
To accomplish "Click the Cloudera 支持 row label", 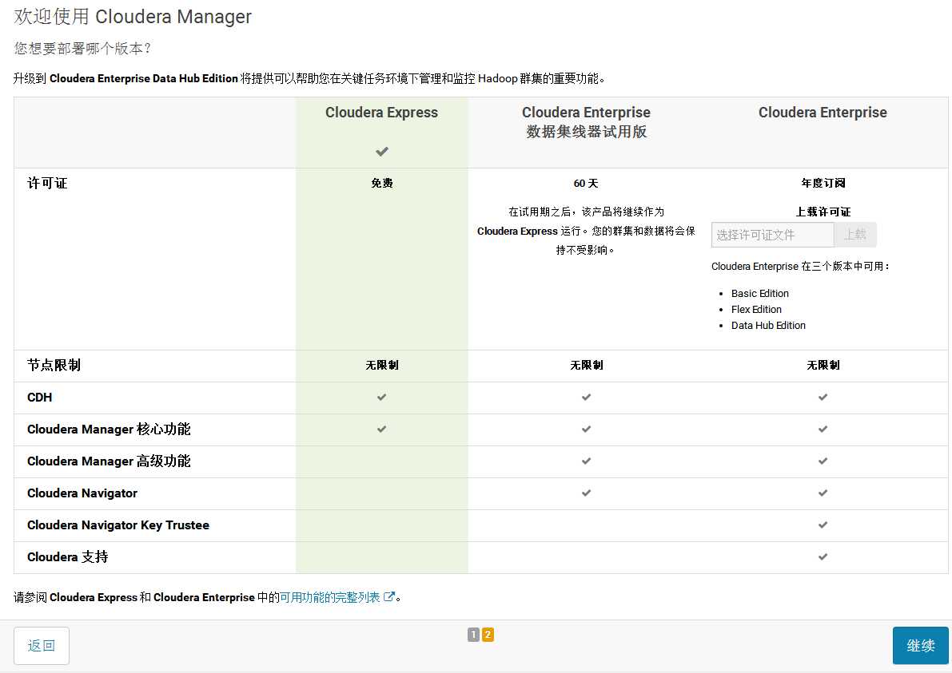I will coord(67,556).
